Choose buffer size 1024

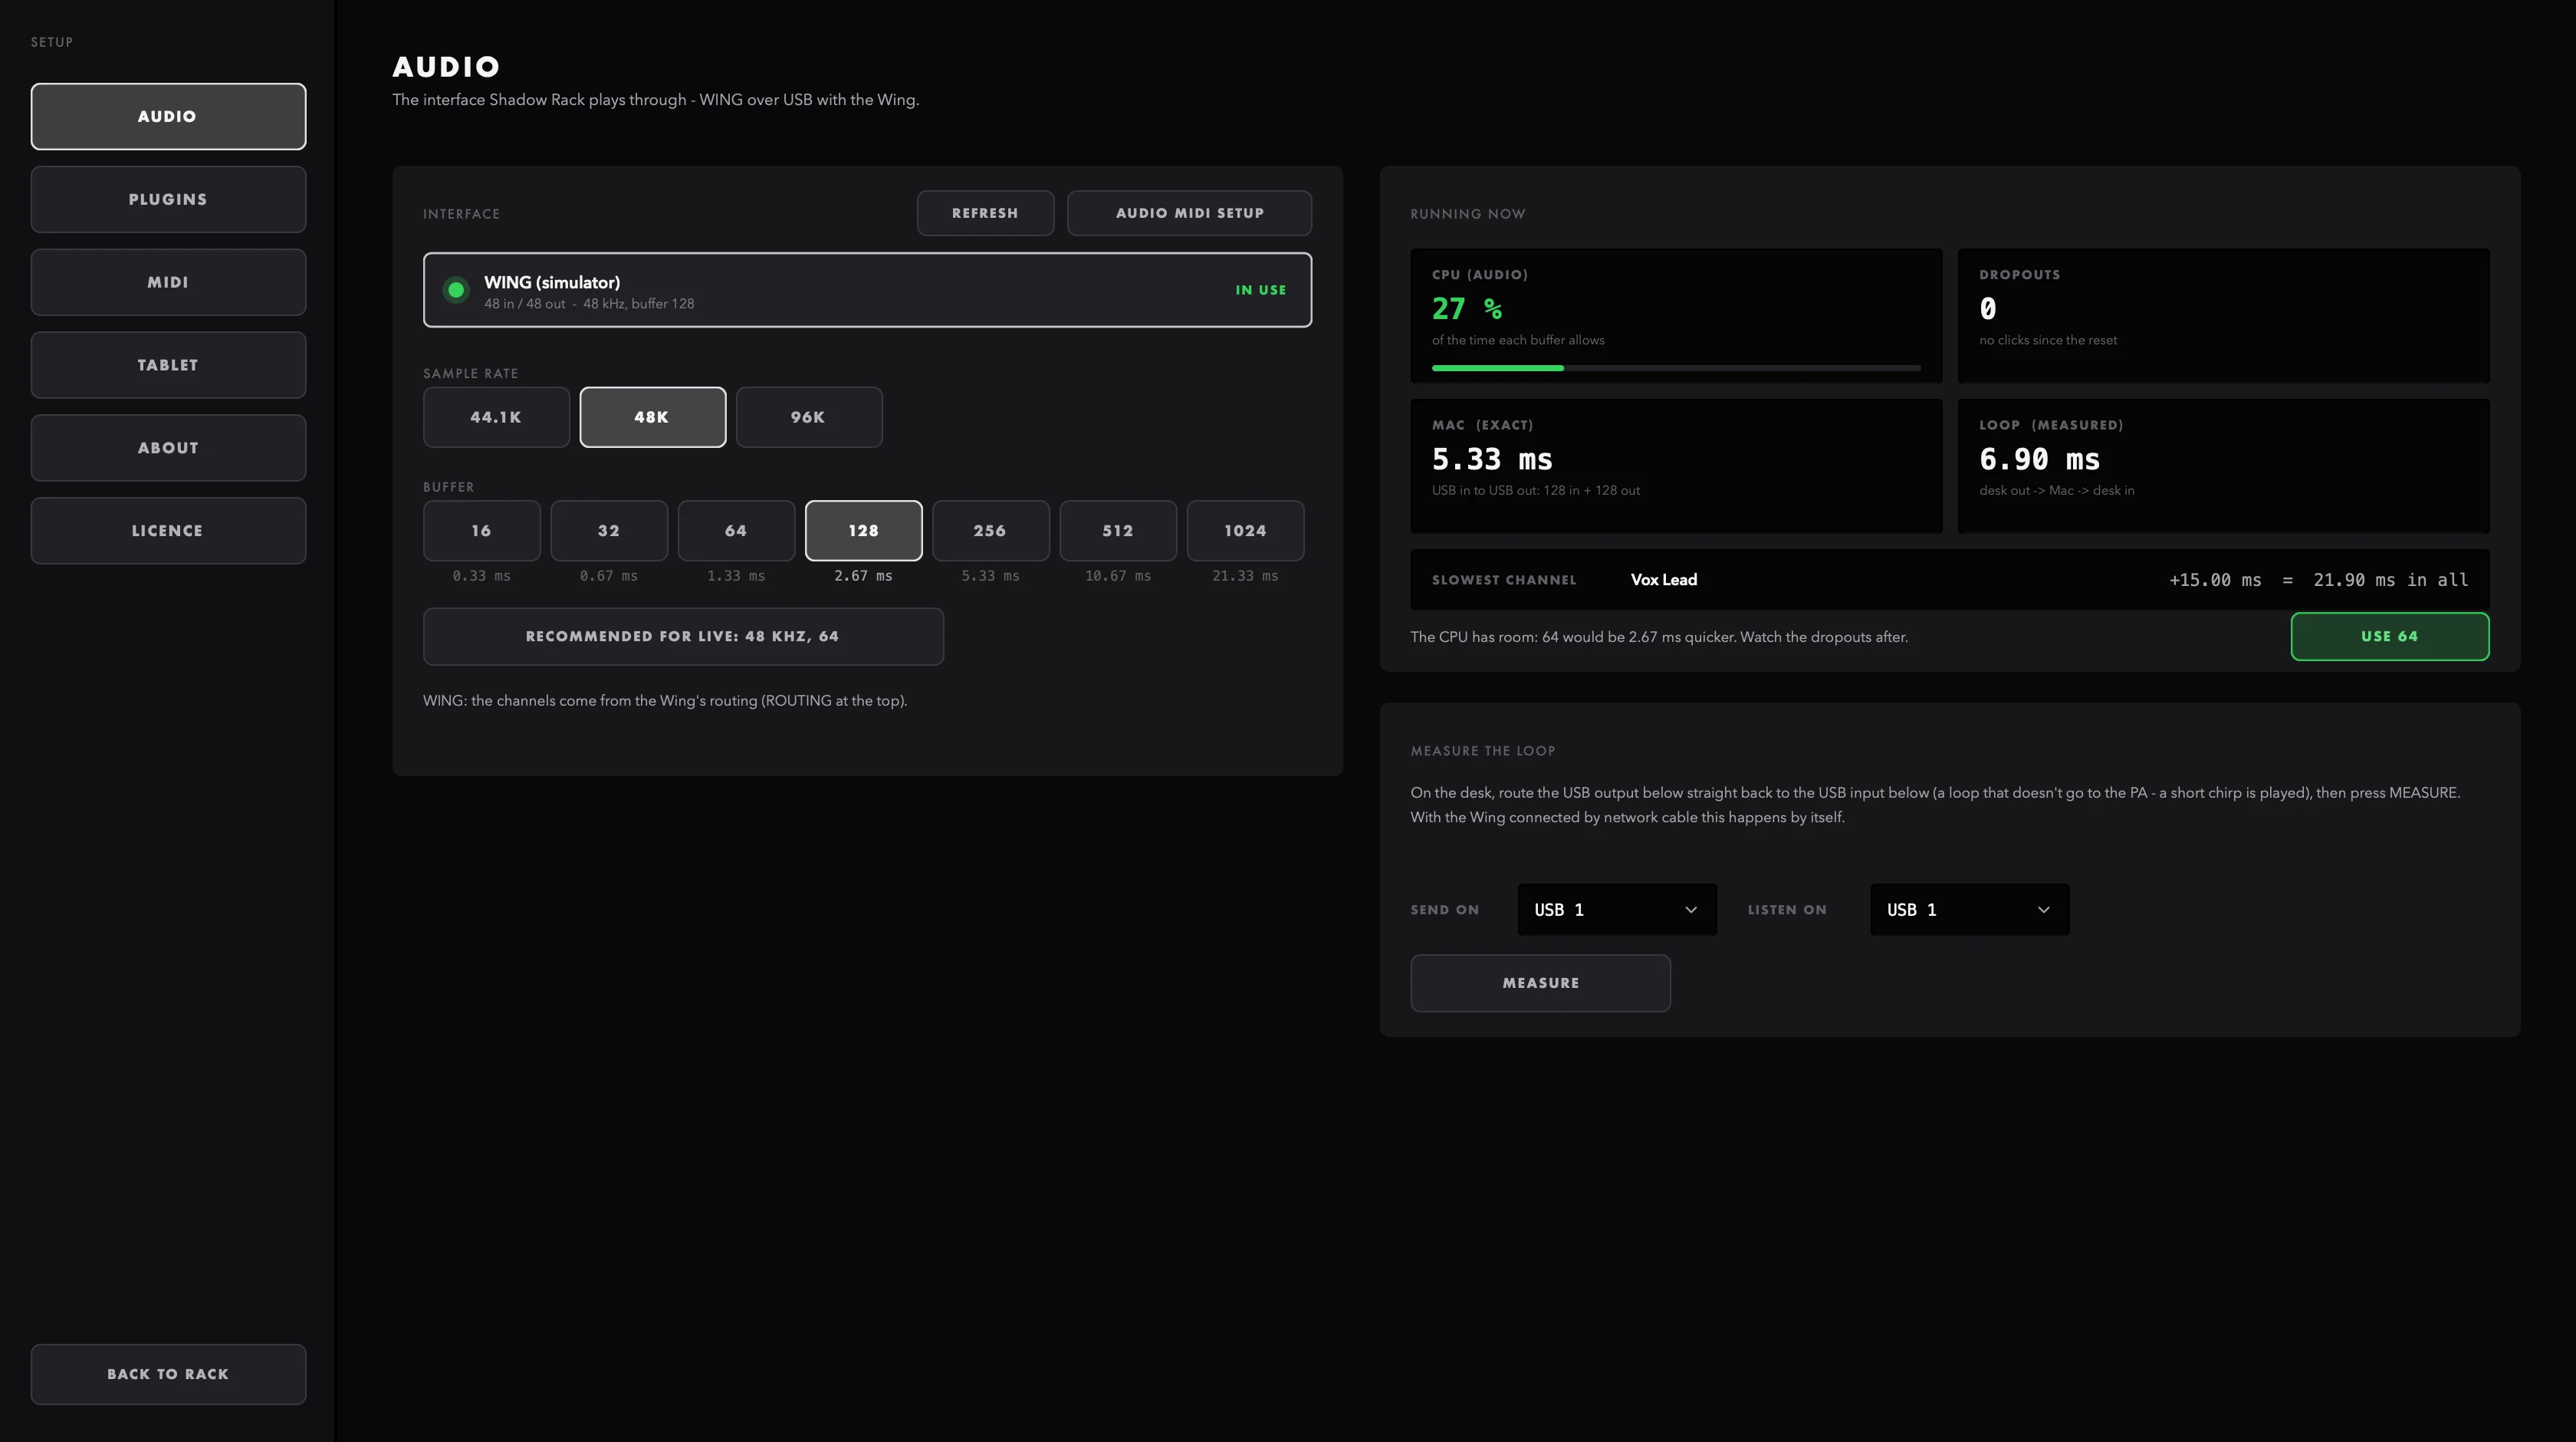(x=1245, y=530)
